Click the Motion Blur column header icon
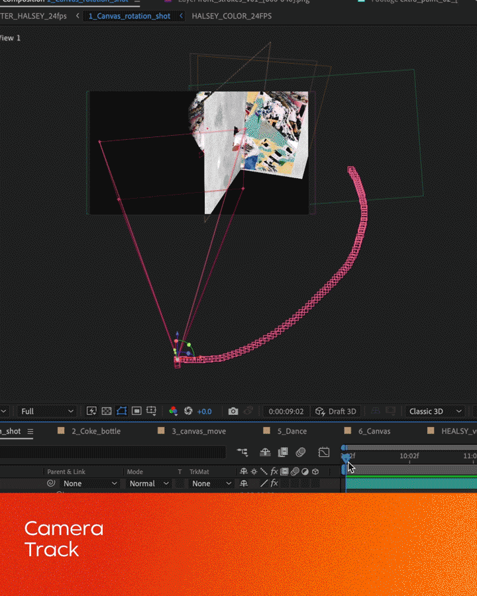This screenshot has width=477, height=596. [x=295, y=472]
